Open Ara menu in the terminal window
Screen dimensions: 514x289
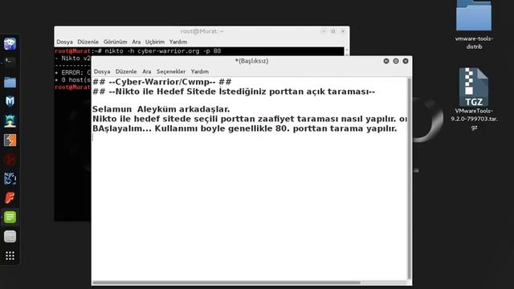point(136,42)
